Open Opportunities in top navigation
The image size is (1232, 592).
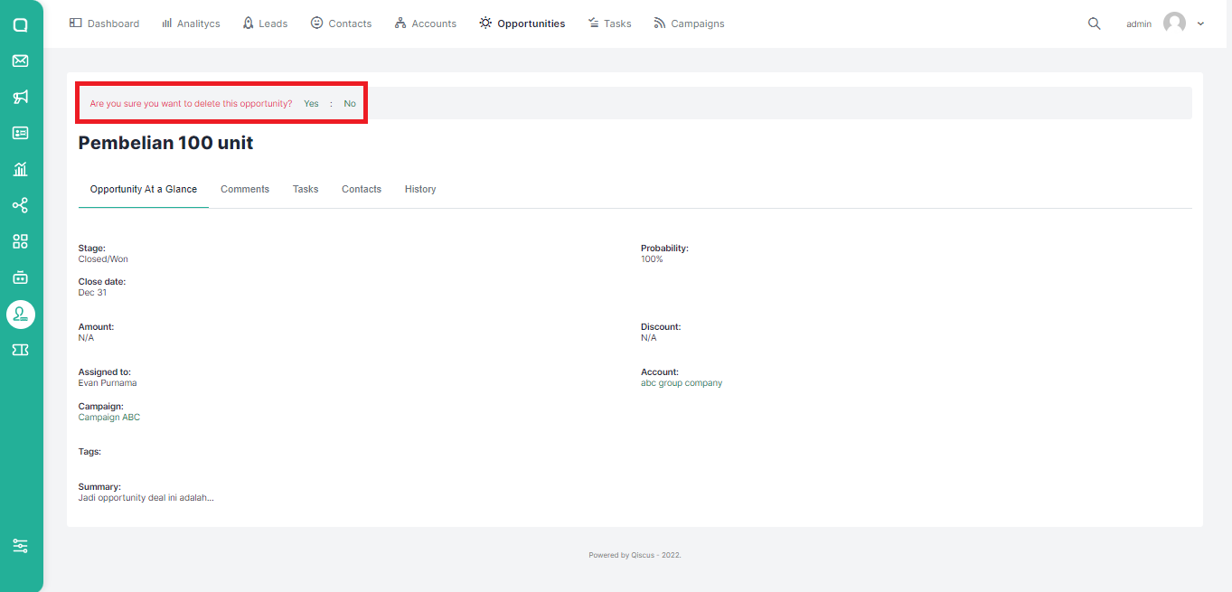pos(522,23)
